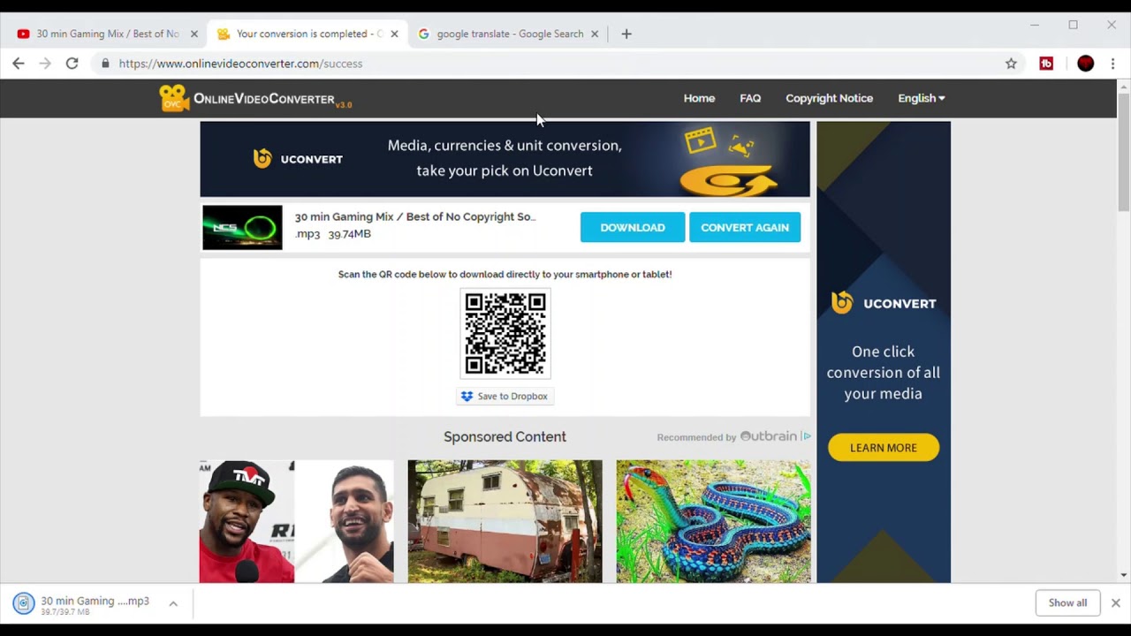Click the scrollbar down arrow
This screenshot has width=1131, height=636.
coord(1124,575)
